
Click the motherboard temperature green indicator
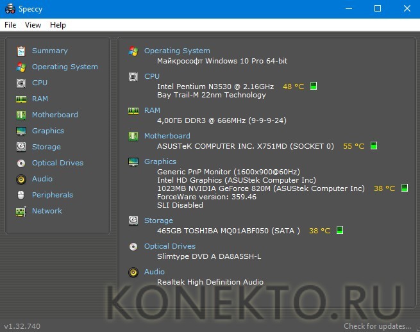[x=374, y=145]
